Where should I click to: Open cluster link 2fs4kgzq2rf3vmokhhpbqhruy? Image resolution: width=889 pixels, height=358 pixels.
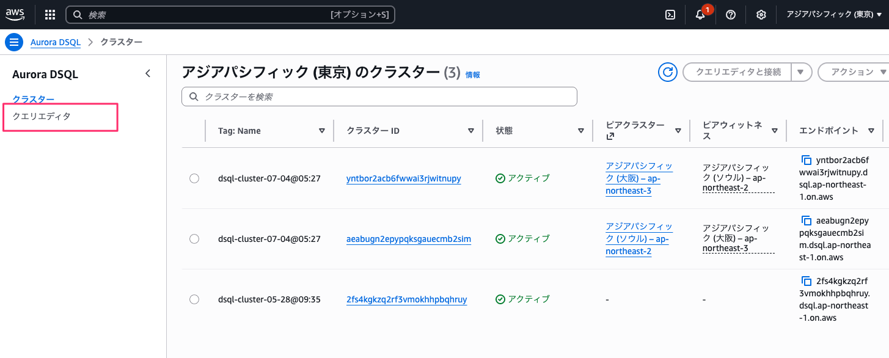tap(406, 299)
